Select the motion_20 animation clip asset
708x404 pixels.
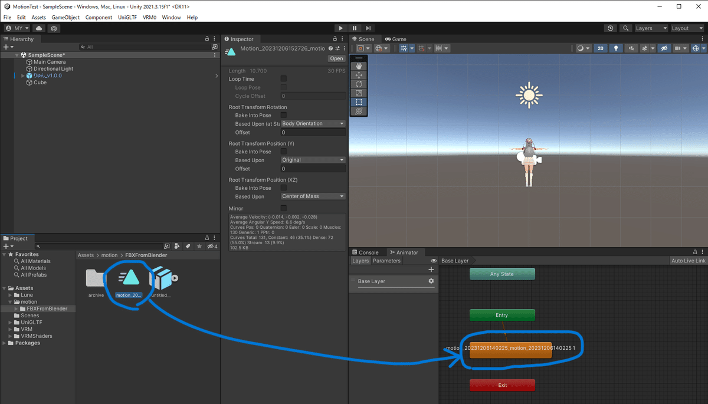coord(128,280)
